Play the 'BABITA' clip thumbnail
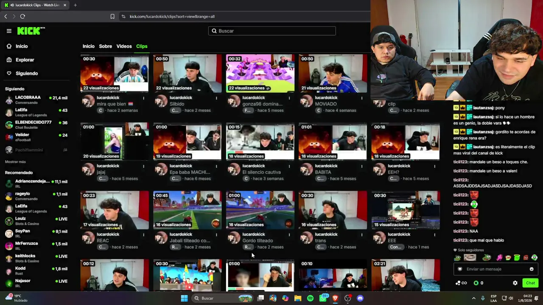The image size is (543, 305). pos(333,141)
